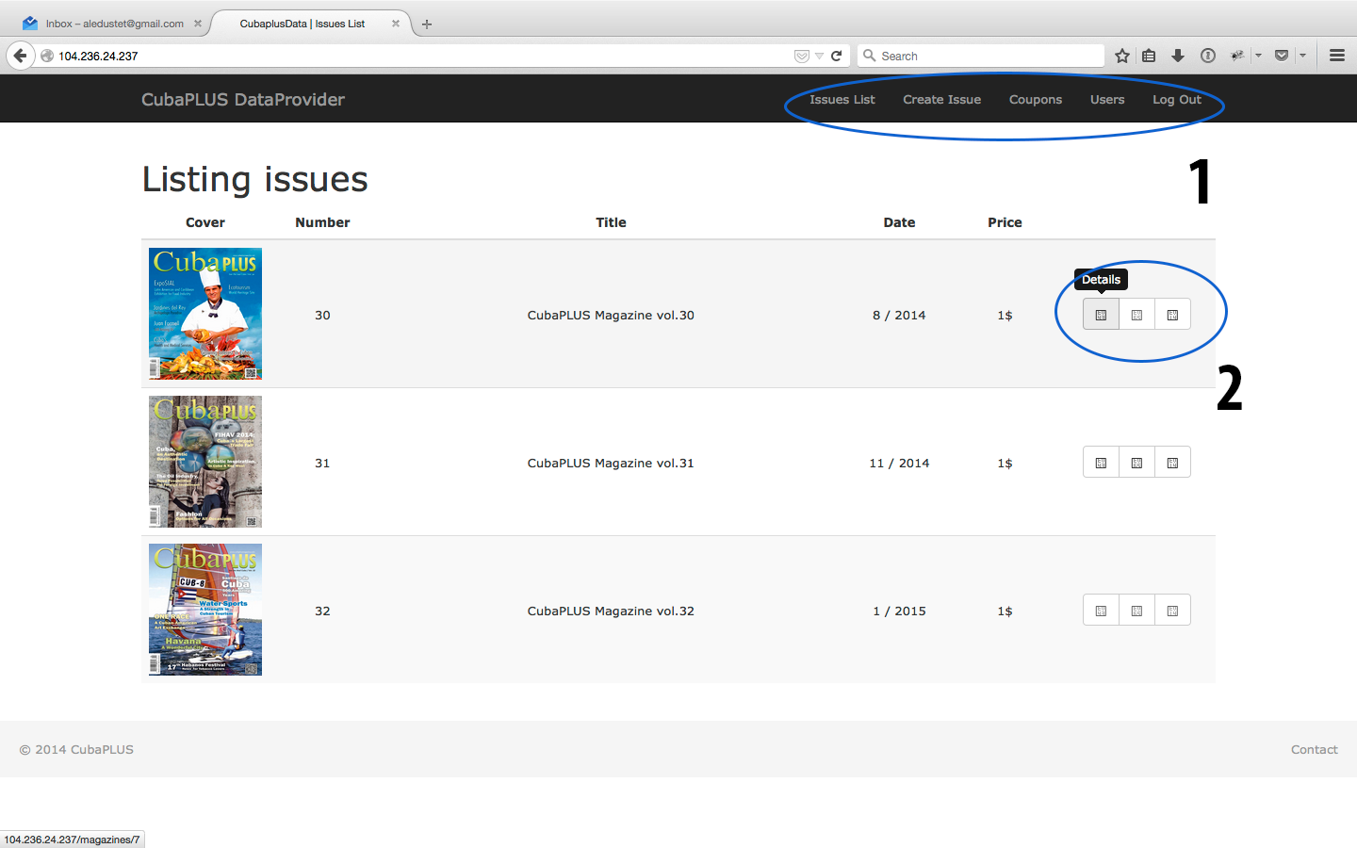Open Details for CubaPLUS Magazine vol.30
Screen dimensions: 1357x848
[1101, 315]
